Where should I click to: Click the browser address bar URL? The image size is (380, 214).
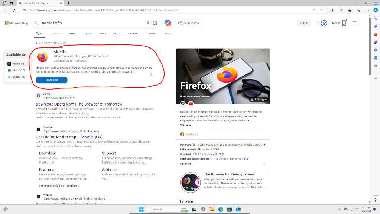coord(103,10)
